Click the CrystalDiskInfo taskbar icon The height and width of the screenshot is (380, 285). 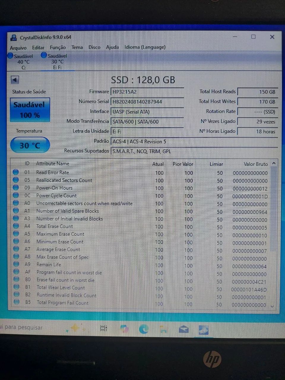(204, 330)
